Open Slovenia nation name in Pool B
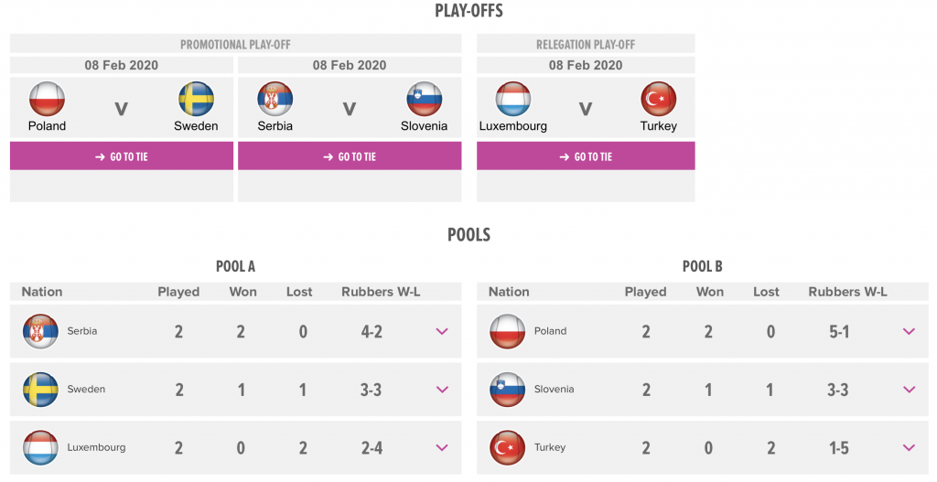Viewport: 937px width, 482px height. pos(554,389)
